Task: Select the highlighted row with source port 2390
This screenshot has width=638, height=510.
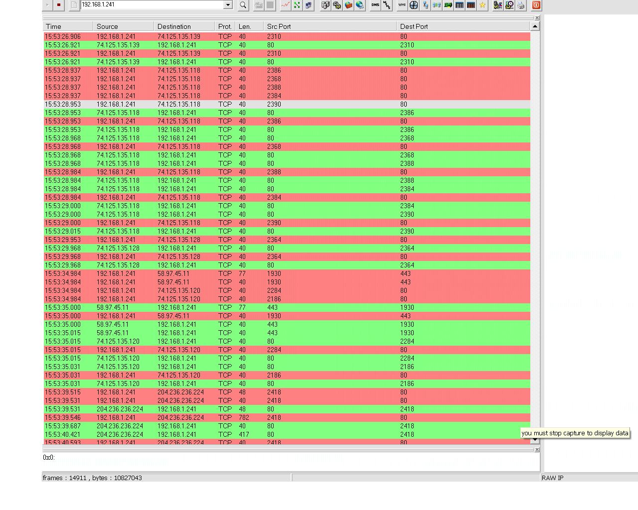Action: coord(287,104)
